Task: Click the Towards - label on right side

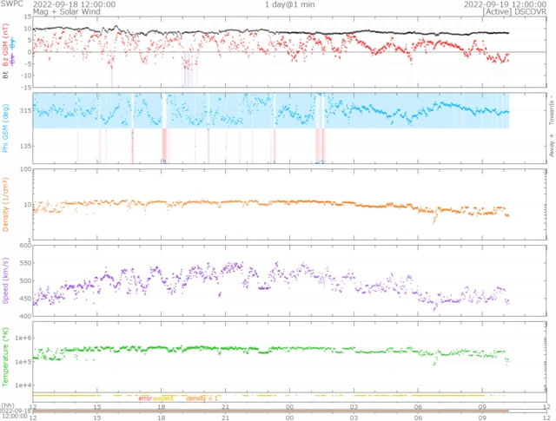Action: pyautogui.click(x=550, y=106)
